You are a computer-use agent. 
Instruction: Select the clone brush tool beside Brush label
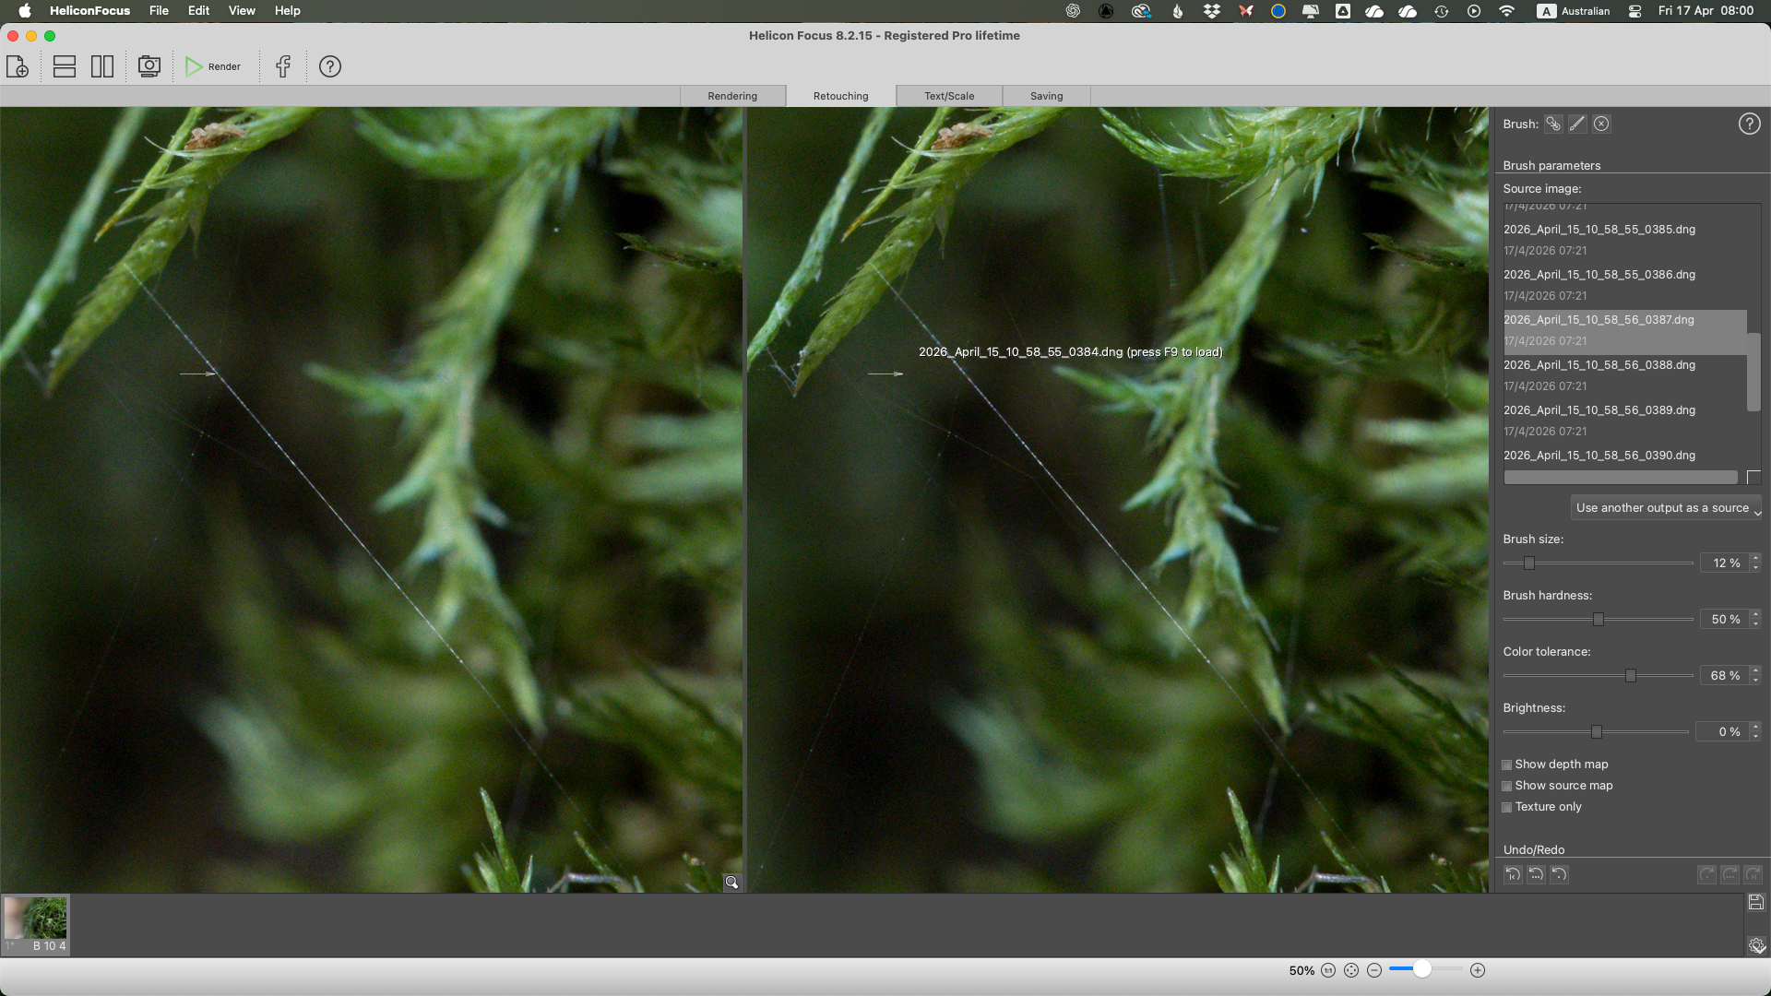point(1553,124)
